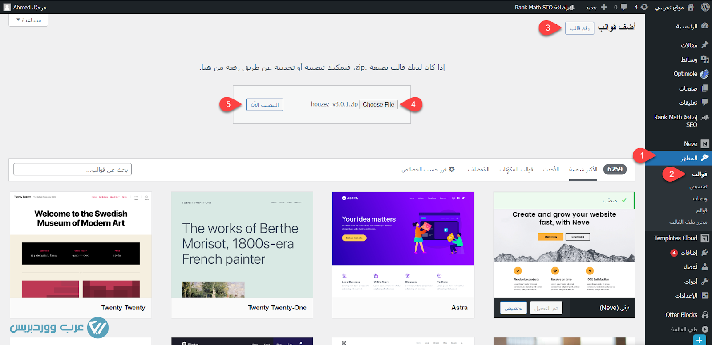Screen dimensions: 712x345
Task: Select the Astra theme thumbnail
Action: 403,245
